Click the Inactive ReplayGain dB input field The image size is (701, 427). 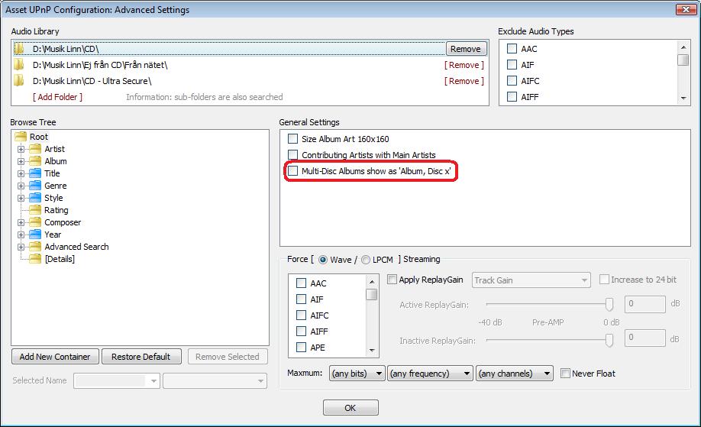[644, 338]
